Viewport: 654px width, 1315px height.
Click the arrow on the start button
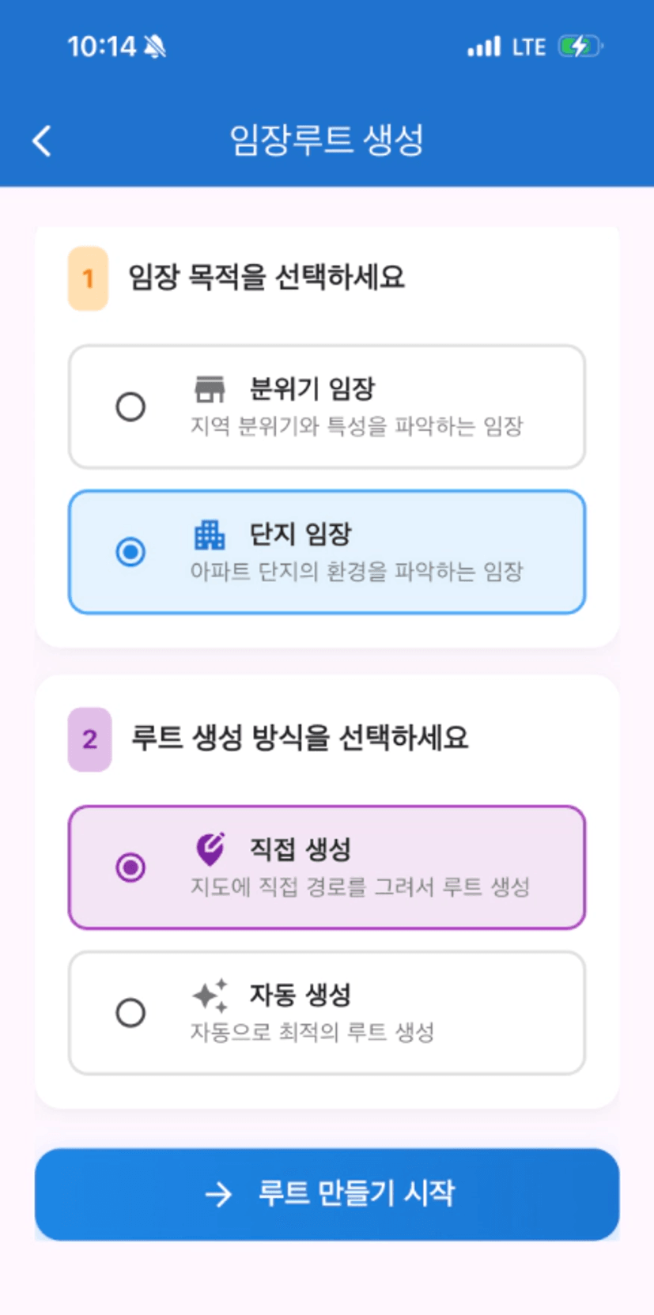[218, 1194]
